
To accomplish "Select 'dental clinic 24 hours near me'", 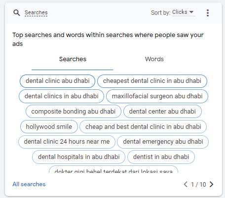I will tap(67, 142).
